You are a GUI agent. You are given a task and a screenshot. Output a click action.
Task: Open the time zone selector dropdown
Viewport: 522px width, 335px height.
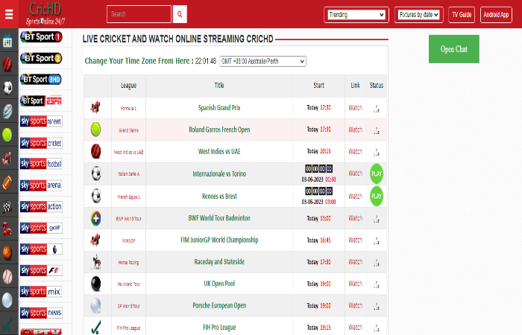point(262,61)
